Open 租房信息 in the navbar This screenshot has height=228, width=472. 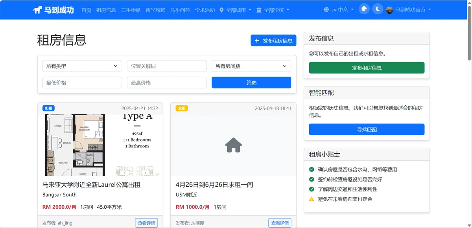106,10
